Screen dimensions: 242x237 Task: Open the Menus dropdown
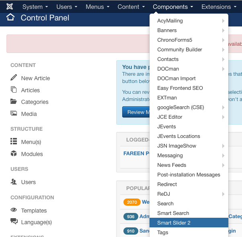tap(98, 7)
